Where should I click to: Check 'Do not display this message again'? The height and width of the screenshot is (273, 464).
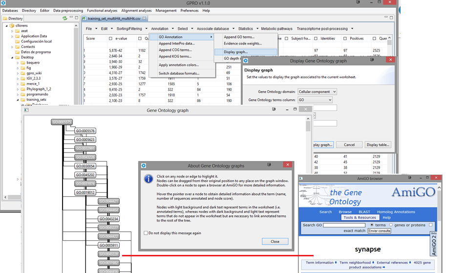click(x=147, y=233)
